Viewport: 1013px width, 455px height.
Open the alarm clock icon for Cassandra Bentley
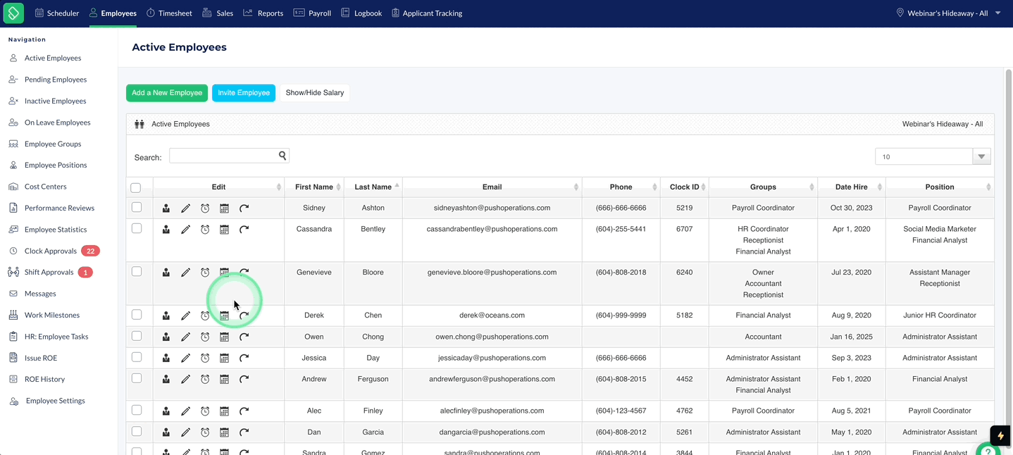[x=205, y=230]
